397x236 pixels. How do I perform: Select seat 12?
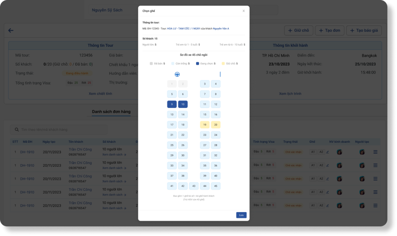pos(216,104)
